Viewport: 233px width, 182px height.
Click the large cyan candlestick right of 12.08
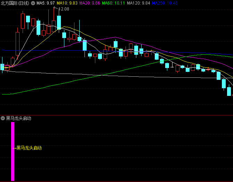pos(59,23)
